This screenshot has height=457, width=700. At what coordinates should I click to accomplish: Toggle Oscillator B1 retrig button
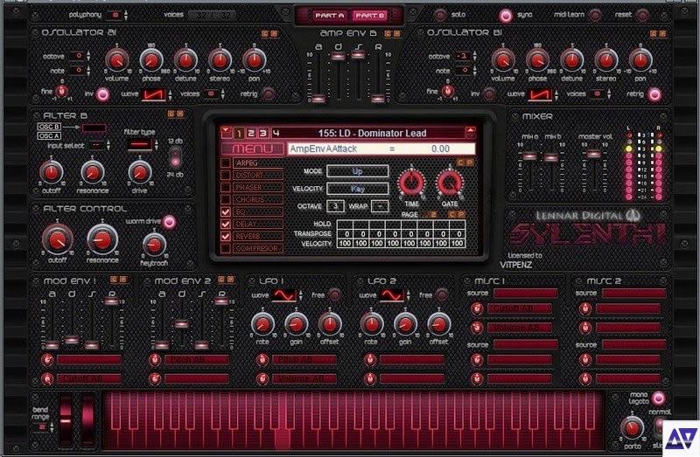click(654, 94)
